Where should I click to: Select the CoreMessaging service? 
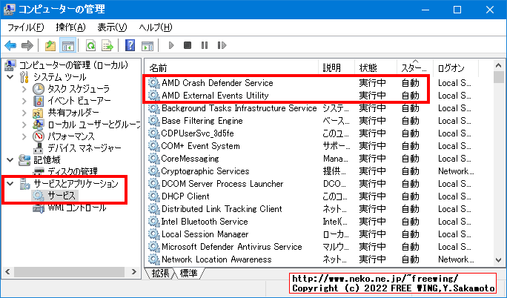(x=311, y=159)
